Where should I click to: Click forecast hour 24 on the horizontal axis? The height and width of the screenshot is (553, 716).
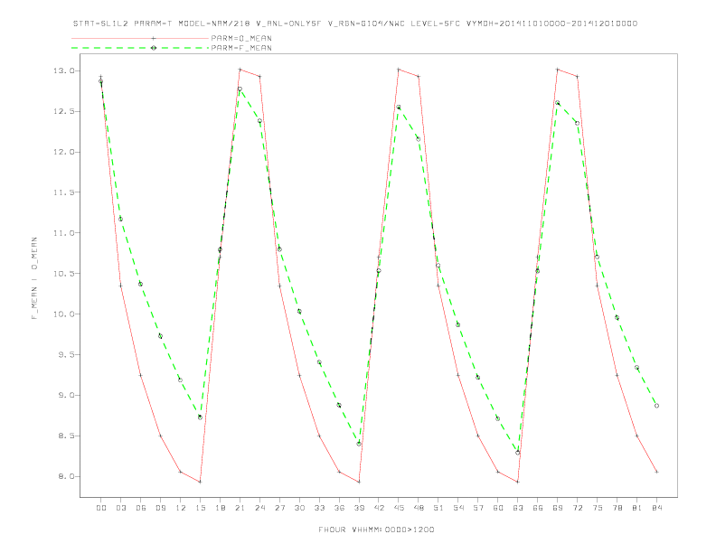(259, 508)
